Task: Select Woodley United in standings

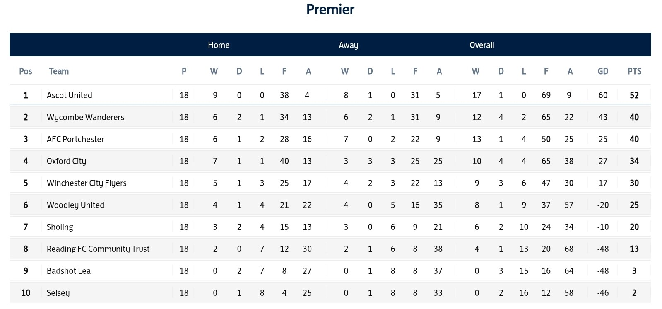Action: pos(75,205)
